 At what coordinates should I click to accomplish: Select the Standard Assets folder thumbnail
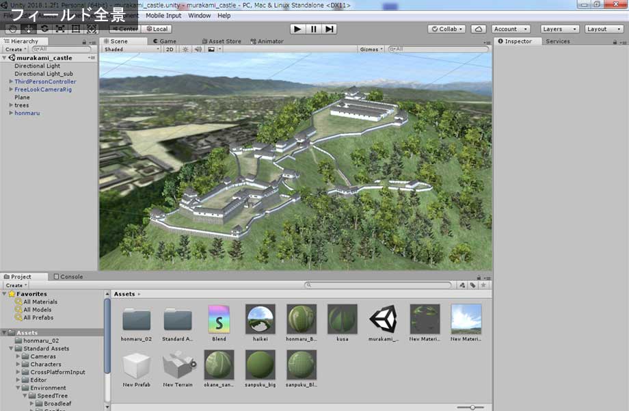pos(178,323)
